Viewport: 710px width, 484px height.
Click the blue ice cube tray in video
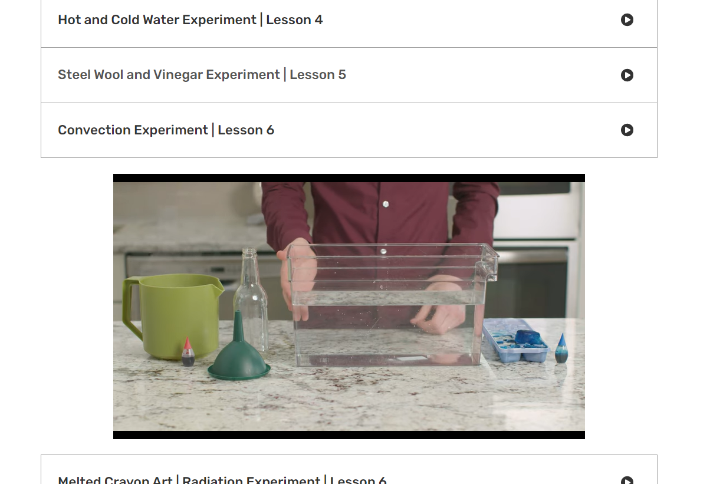[517, 340]
